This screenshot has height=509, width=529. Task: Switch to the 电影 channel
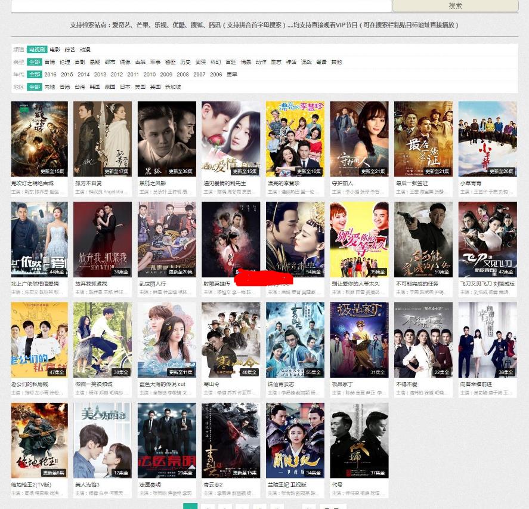pos(55,50)
